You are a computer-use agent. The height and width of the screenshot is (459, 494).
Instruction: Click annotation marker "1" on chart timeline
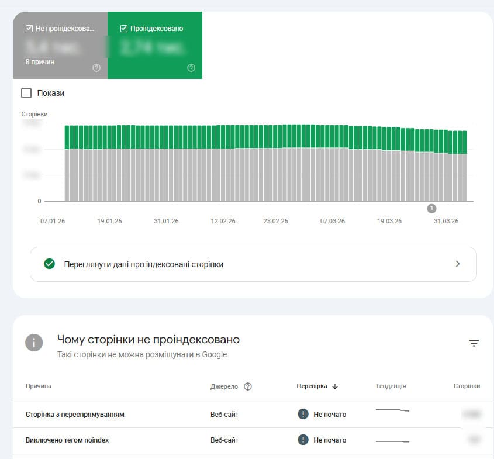[x=431, y=208]
